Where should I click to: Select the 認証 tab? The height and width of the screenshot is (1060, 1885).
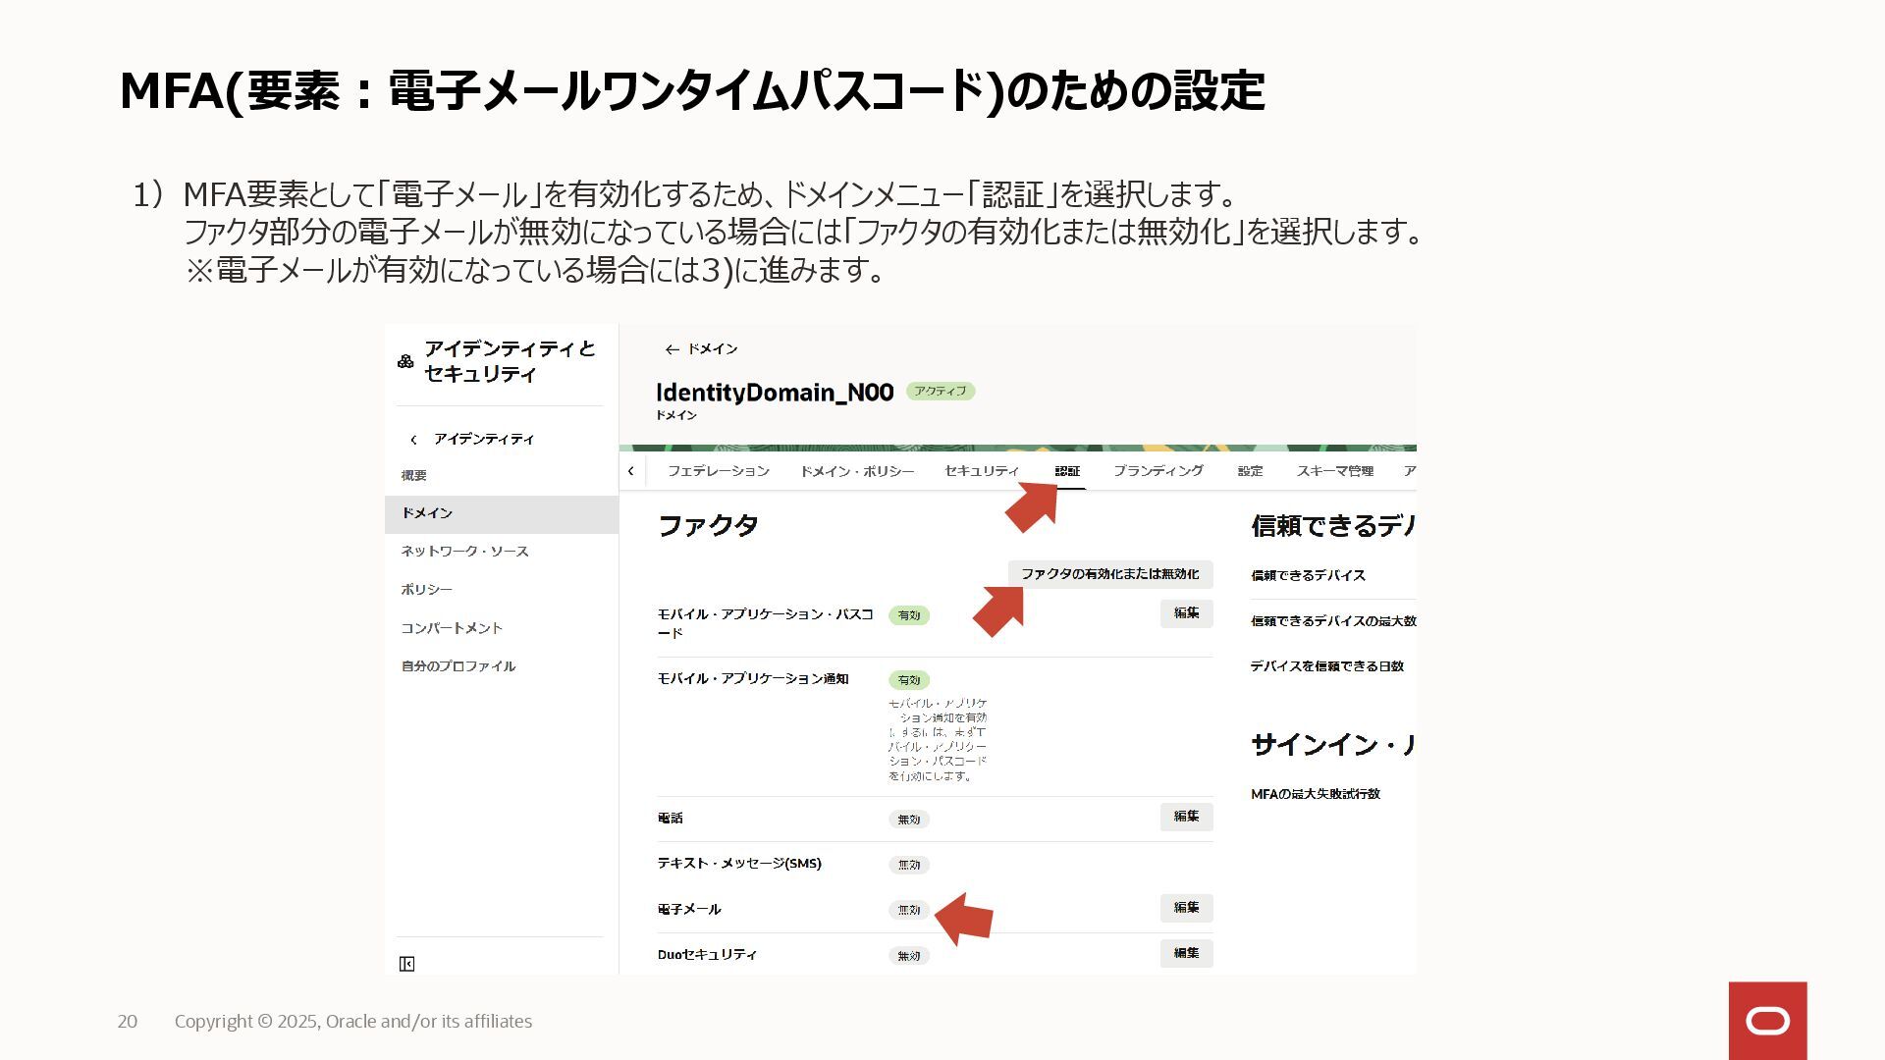(x=1067, y=471)
